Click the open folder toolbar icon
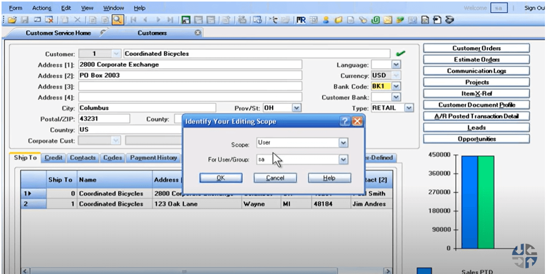This screenshot has width=549, height=274. click(12, 20)
